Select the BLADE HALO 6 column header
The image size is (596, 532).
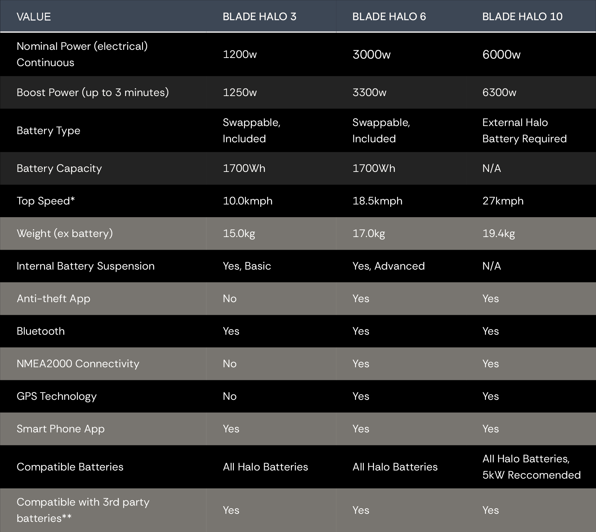(389, 17)
